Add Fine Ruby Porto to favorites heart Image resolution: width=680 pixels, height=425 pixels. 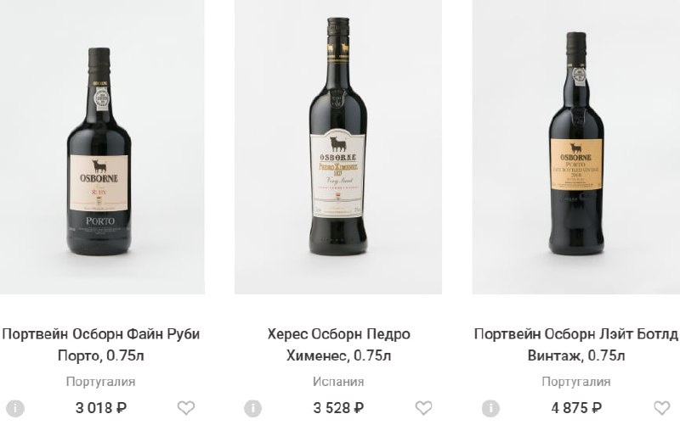click(186, 408)
